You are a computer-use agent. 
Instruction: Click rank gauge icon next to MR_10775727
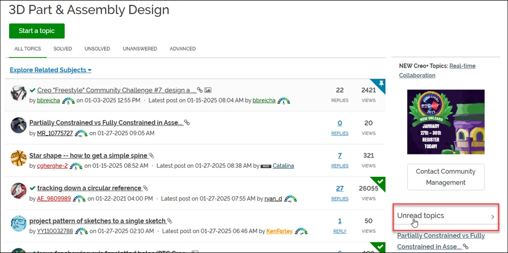point(81,133)
